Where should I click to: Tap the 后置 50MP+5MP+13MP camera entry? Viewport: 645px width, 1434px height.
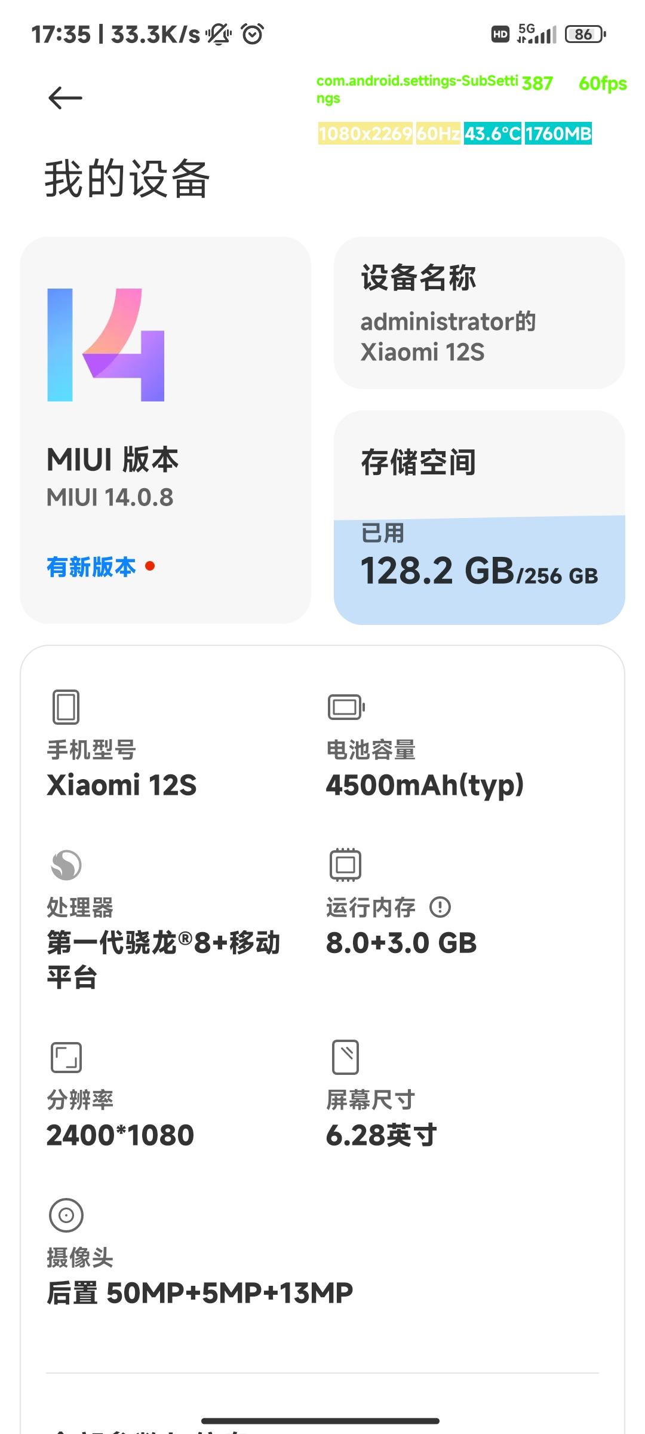coord(200,1292)
